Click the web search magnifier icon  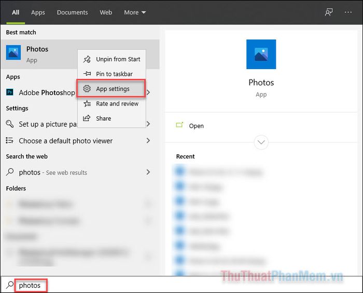10,171
